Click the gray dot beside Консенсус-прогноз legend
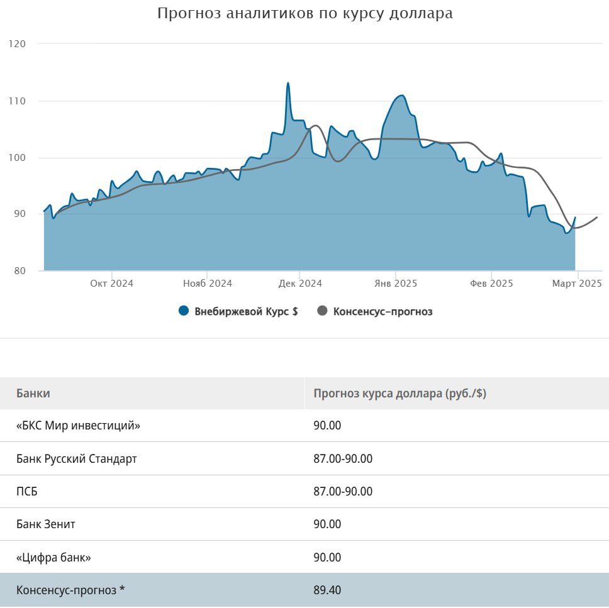 (x=323, y=311)
